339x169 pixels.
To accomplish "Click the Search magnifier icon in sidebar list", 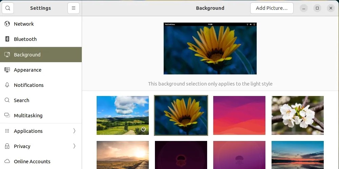I will click(7, 100).
